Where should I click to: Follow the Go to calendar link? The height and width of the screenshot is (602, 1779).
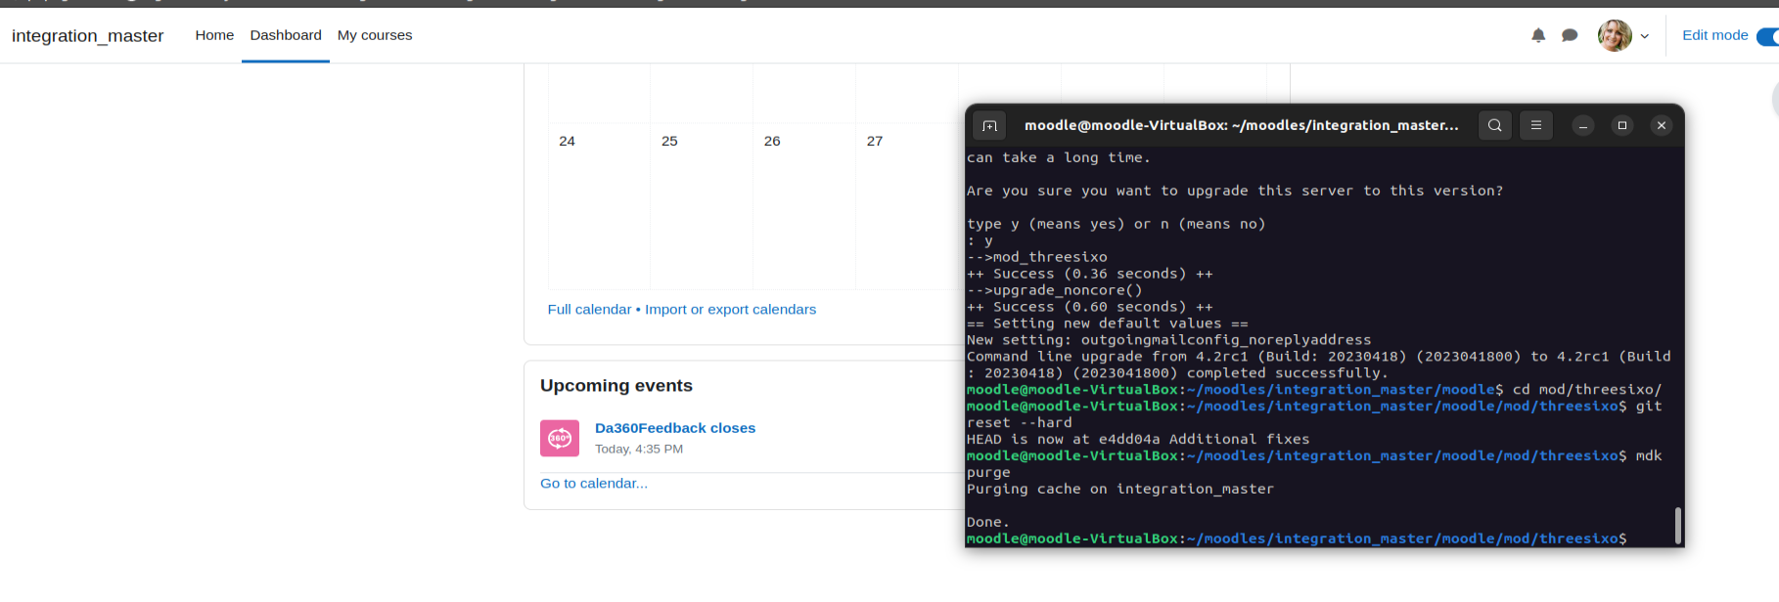[x=594, y=483]
